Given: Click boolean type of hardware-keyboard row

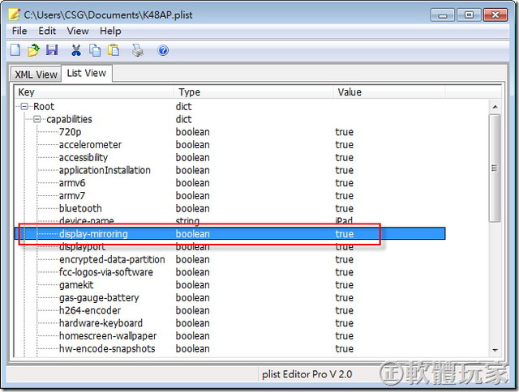Looking at the screenshot, I should [193, 323].
